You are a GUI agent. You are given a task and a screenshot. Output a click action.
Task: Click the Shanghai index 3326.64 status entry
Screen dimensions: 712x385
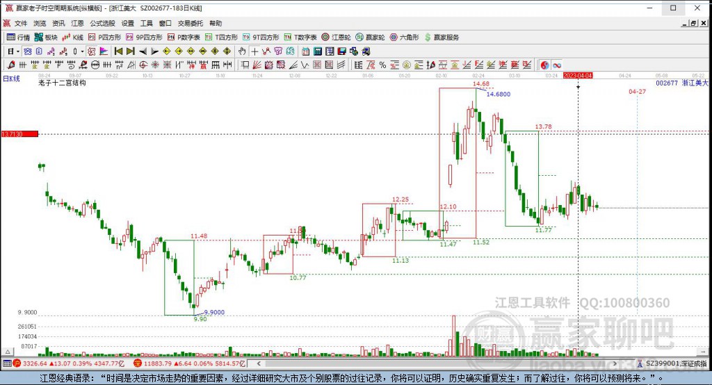[x=69, y=363]
